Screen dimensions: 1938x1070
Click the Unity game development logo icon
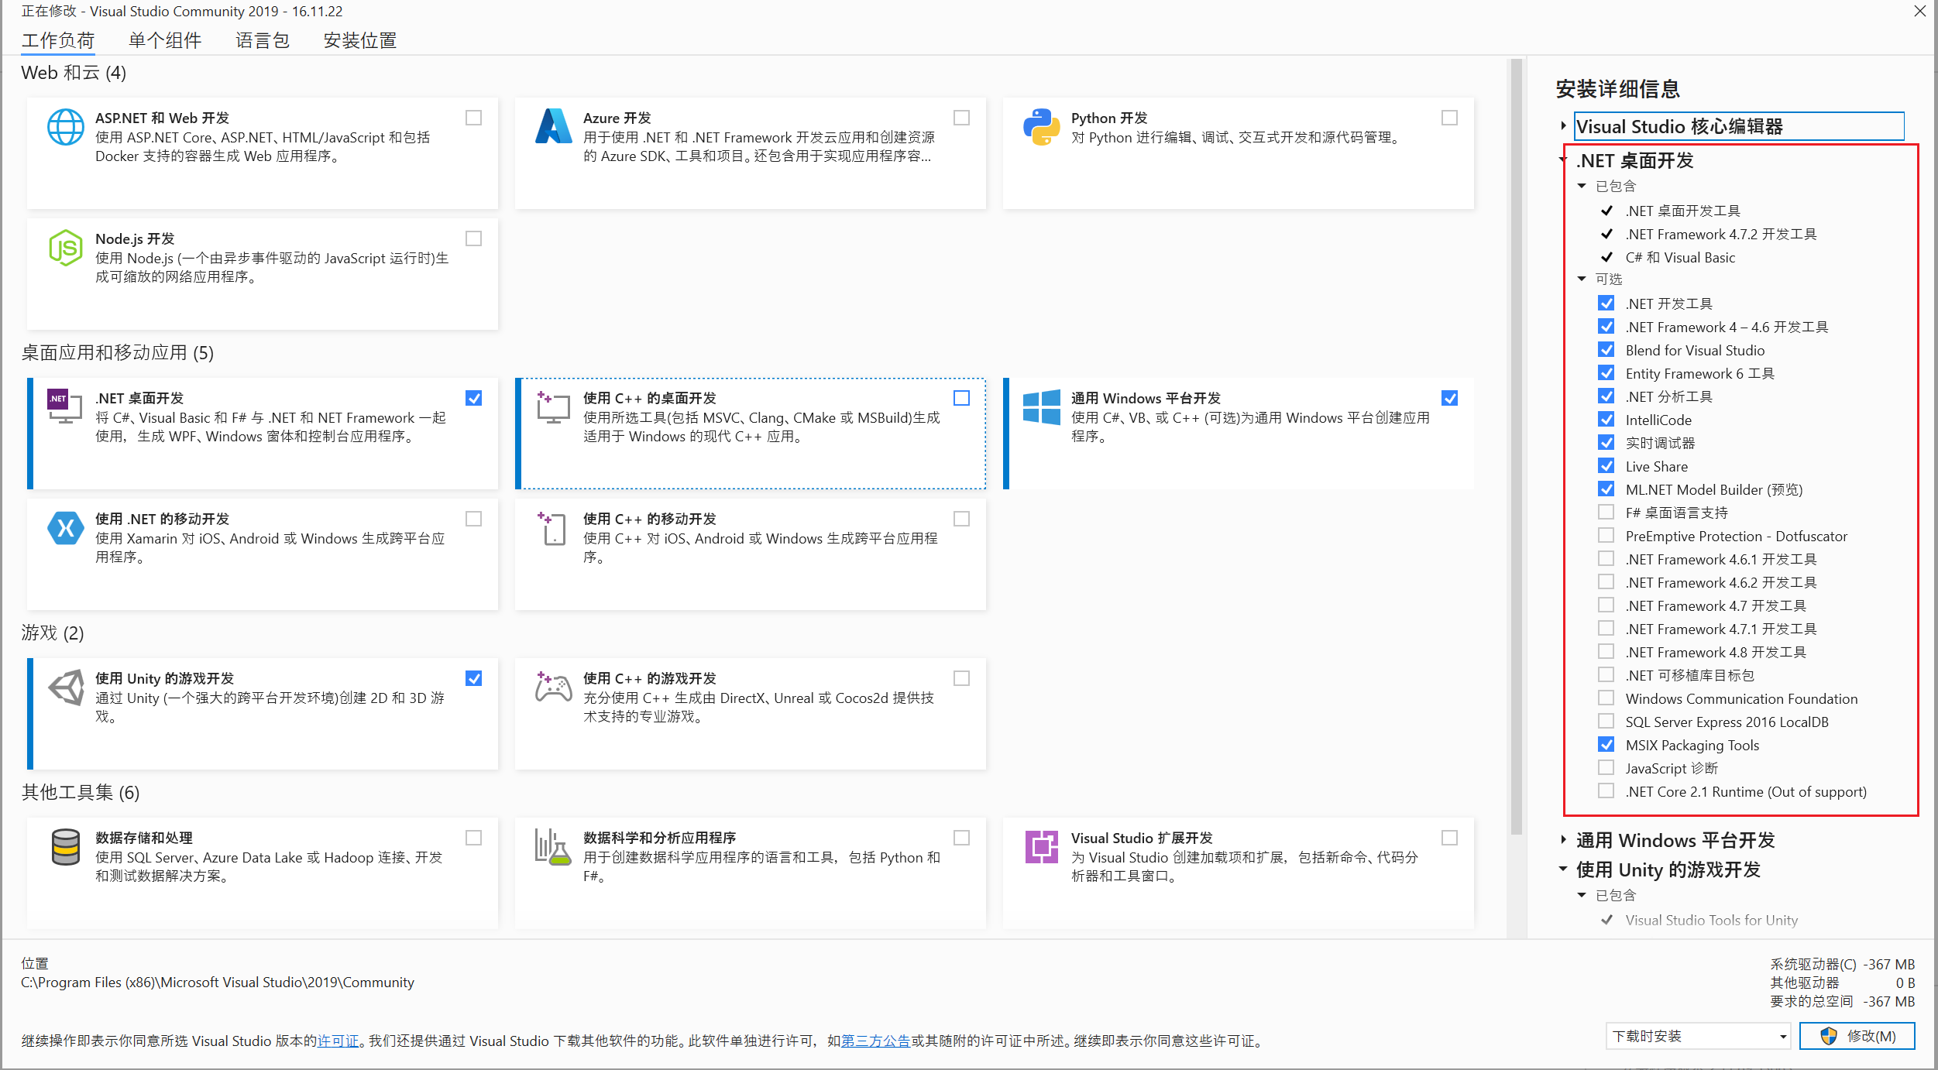[x=66, y=688]
